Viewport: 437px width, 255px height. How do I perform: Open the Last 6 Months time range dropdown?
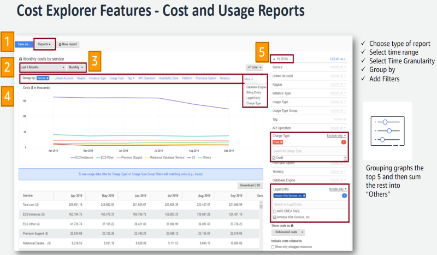[x=43, y=67]
